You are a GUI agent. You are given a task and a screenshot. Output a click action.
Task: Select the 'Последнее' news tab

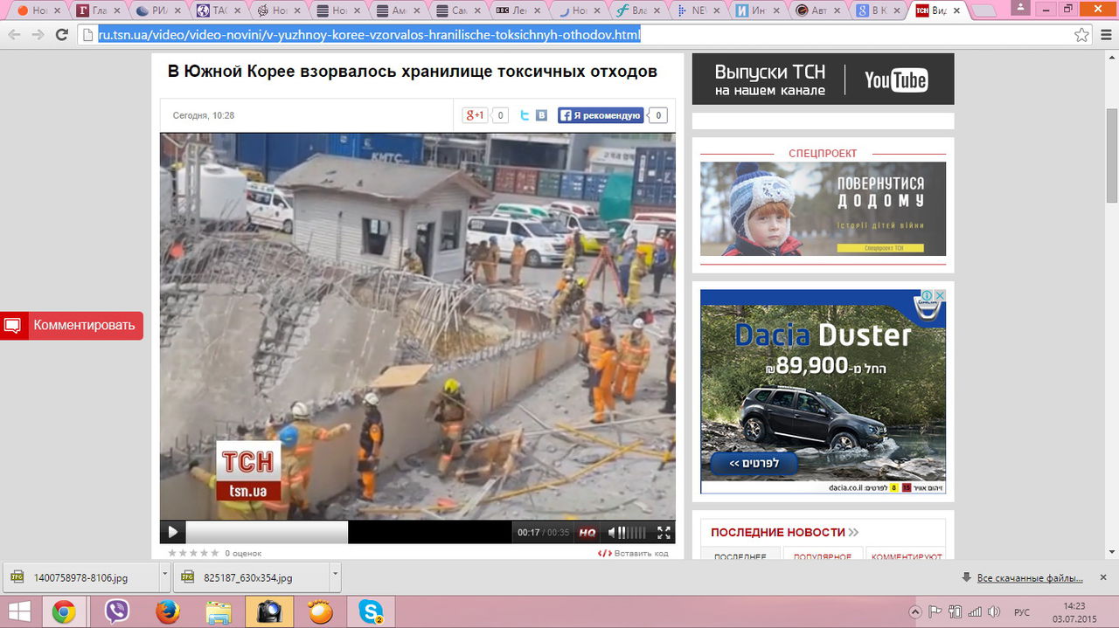740,556
